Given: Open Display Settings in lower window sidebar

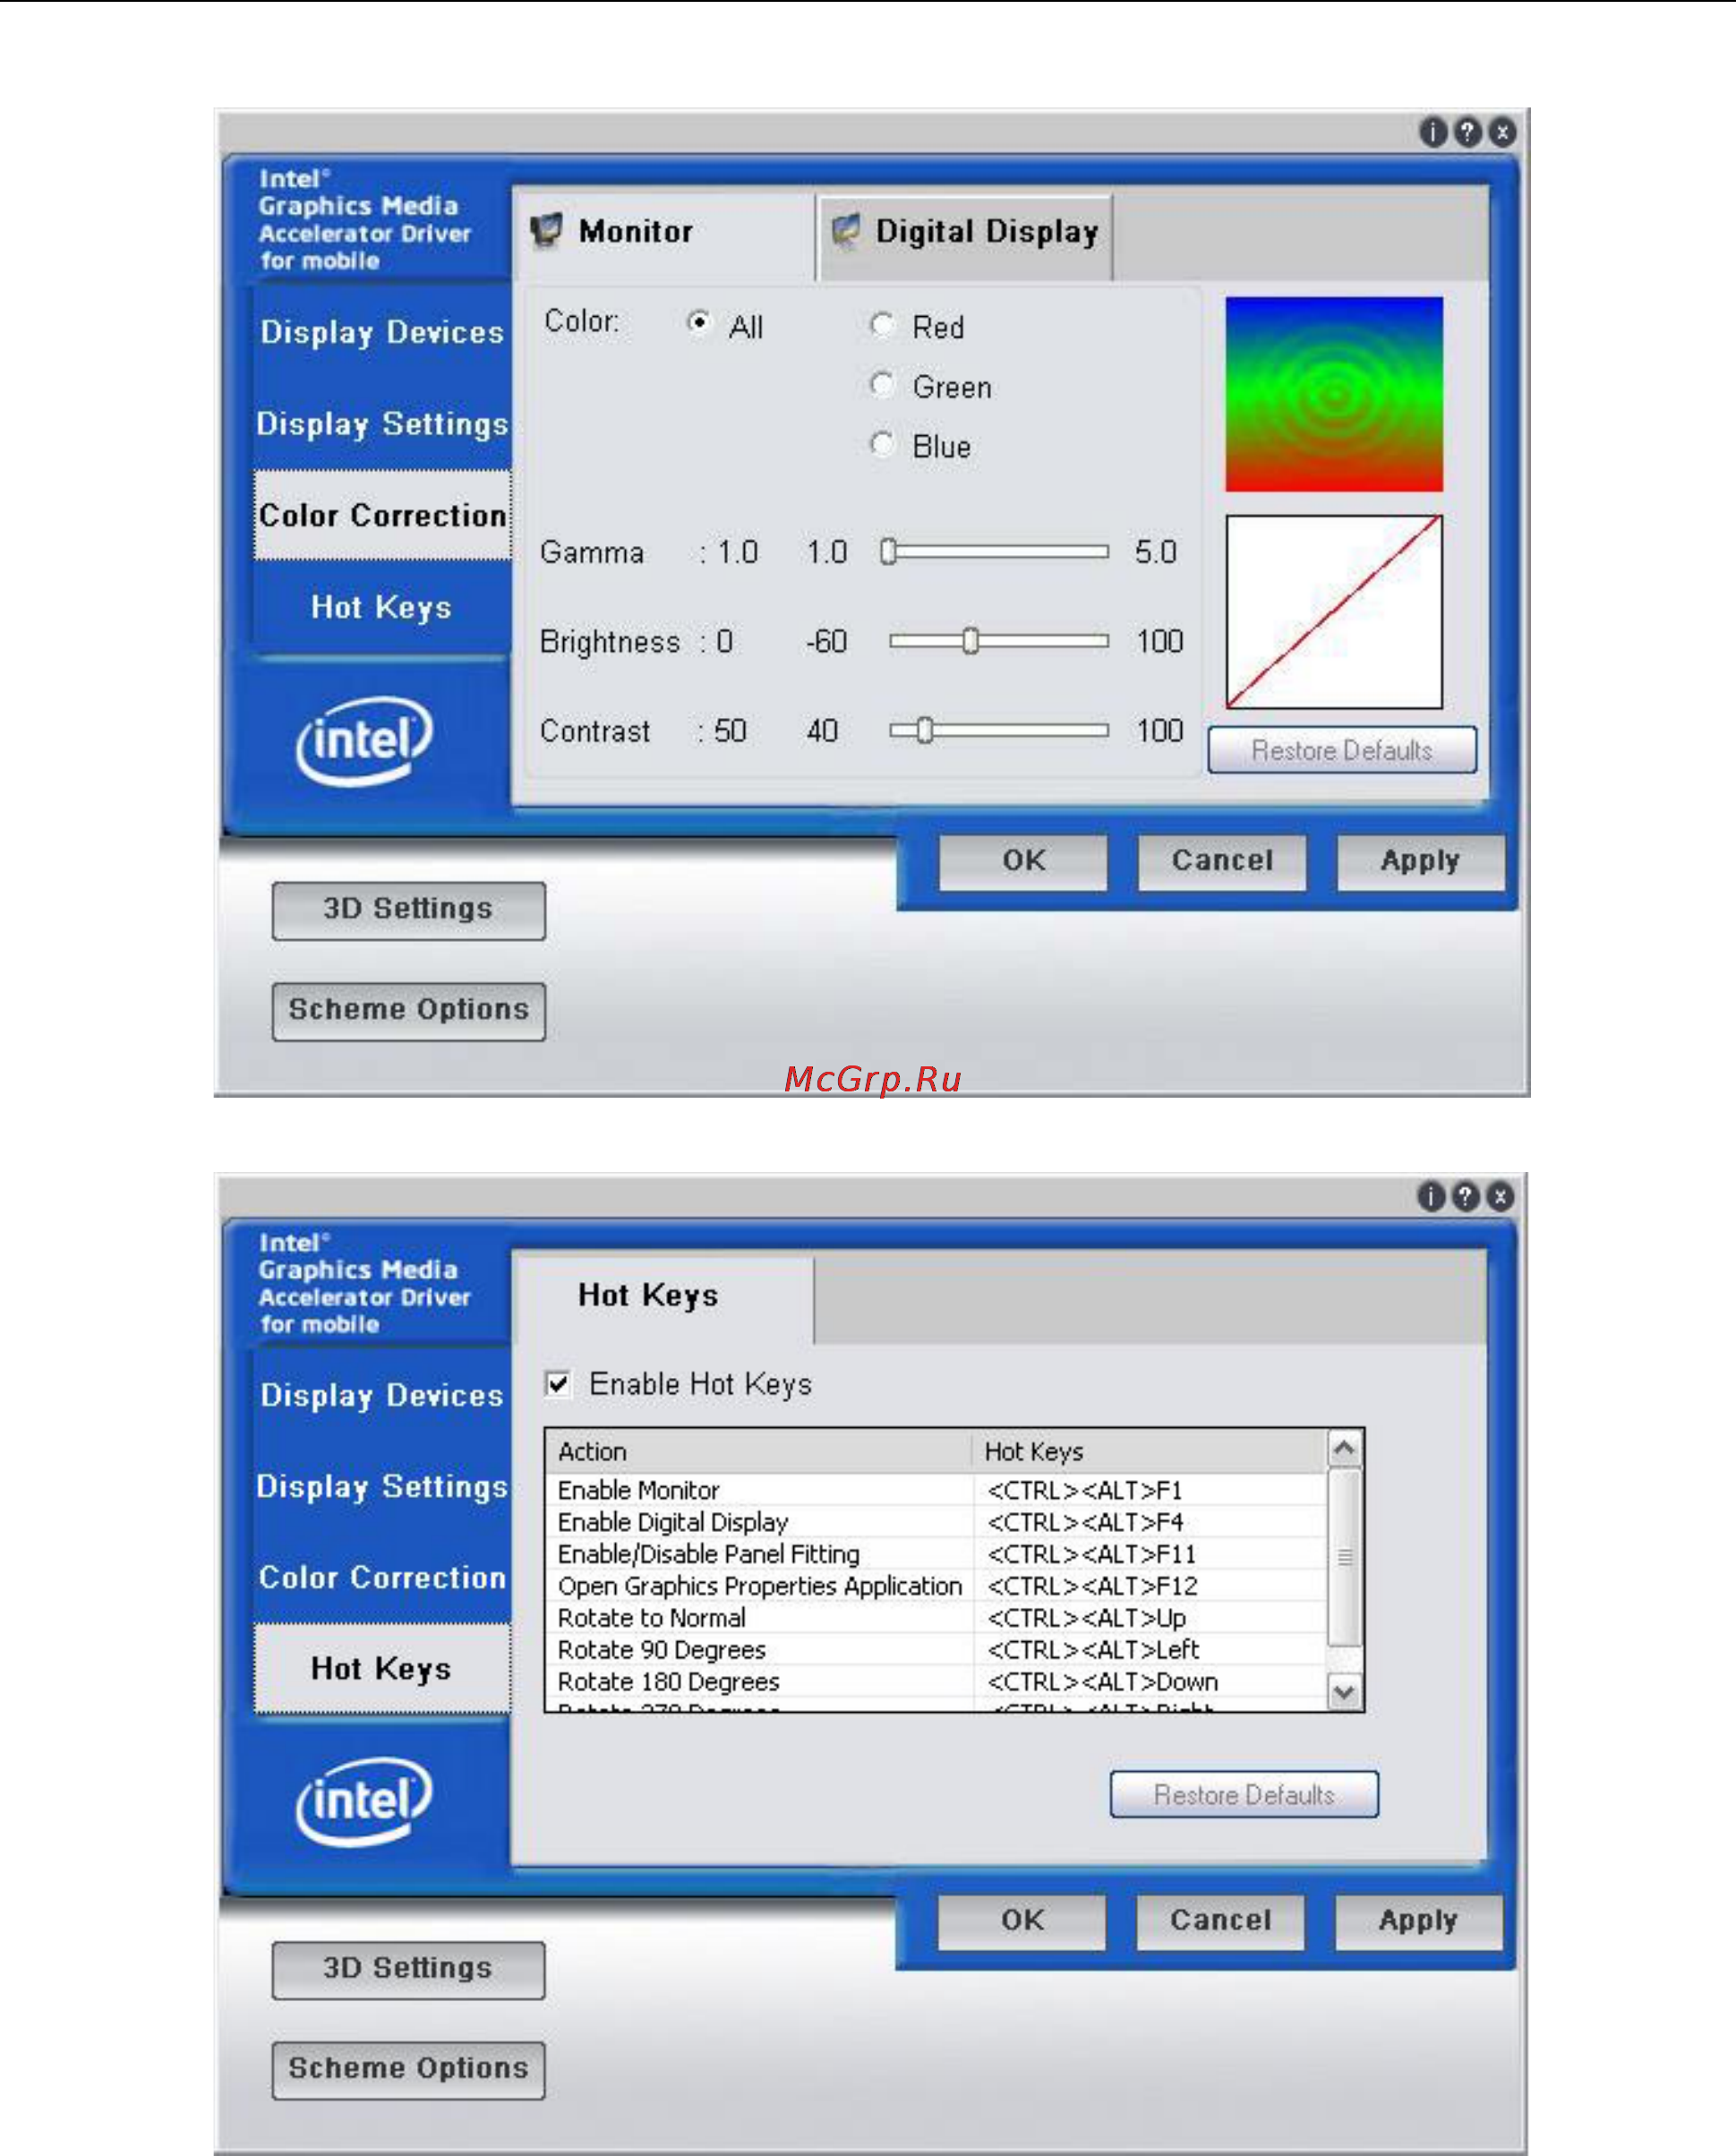Looking at the screenshot, I should pos(382,1486).
